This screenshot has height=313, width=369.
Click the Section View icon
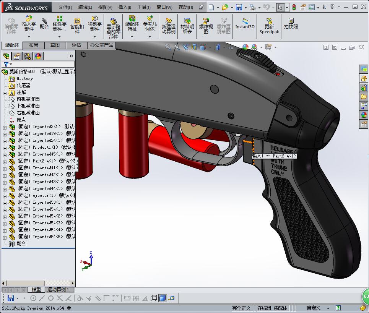coord(194,47)
